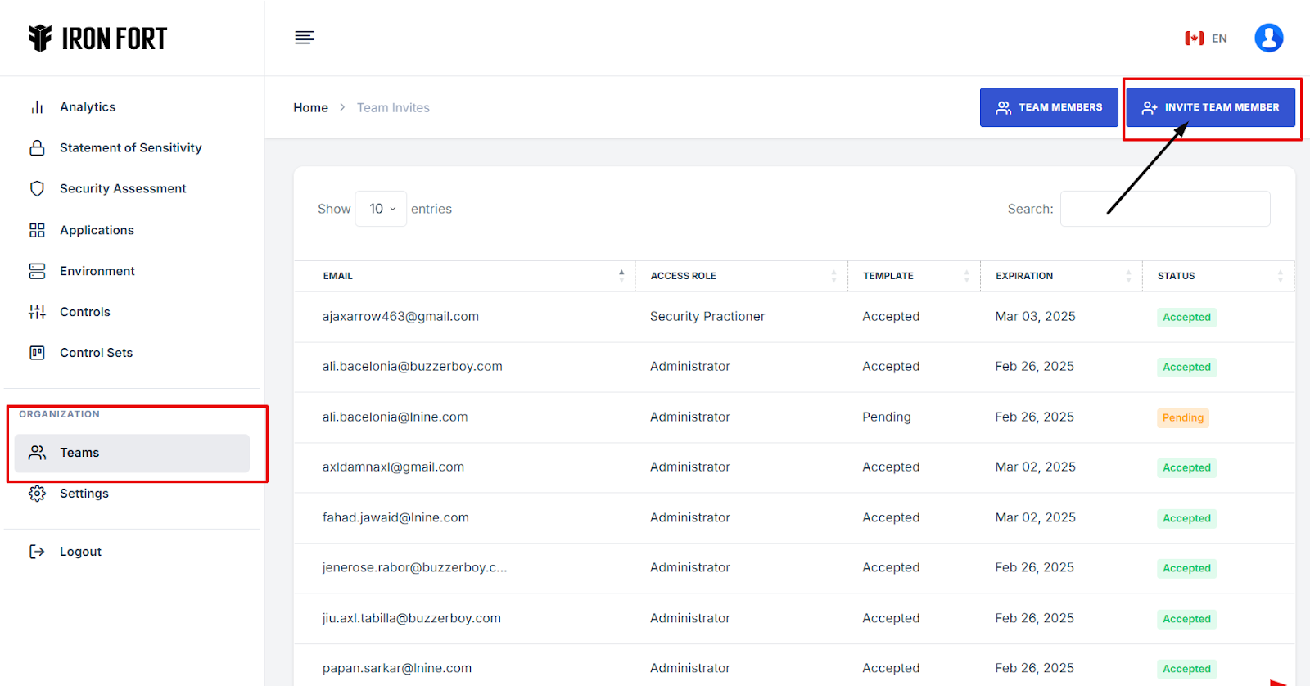The height and width of the screenshot is (686, 1310).
Task: Focus the Search input field
Action: tap(1164, 209)
